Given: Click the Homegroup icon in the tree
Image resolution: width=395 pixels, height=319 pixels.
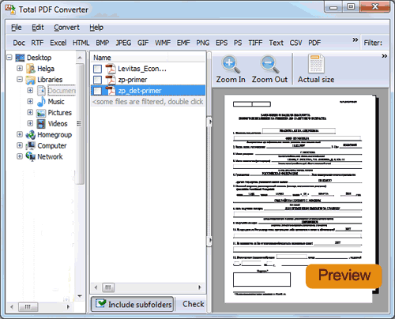Looking at the screenshot, I should (x=31, y=135).
